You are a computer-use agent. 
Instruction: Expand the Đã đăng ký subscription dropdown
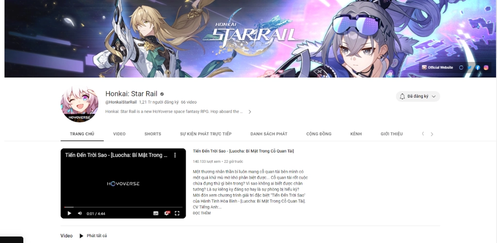click(x=418, y=96)
